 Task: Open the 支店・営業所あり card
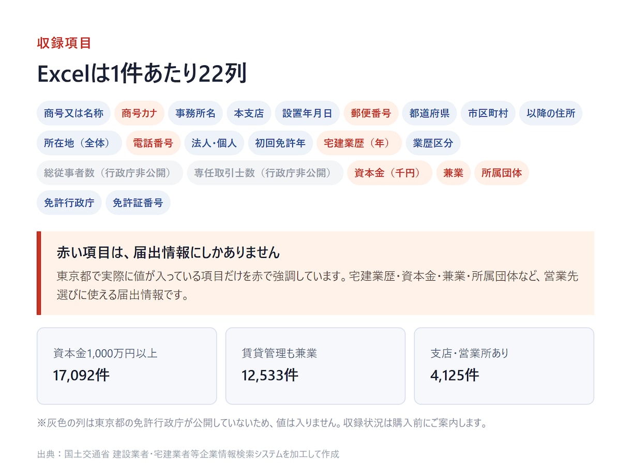pyautogui.click(x=504, y=366)
